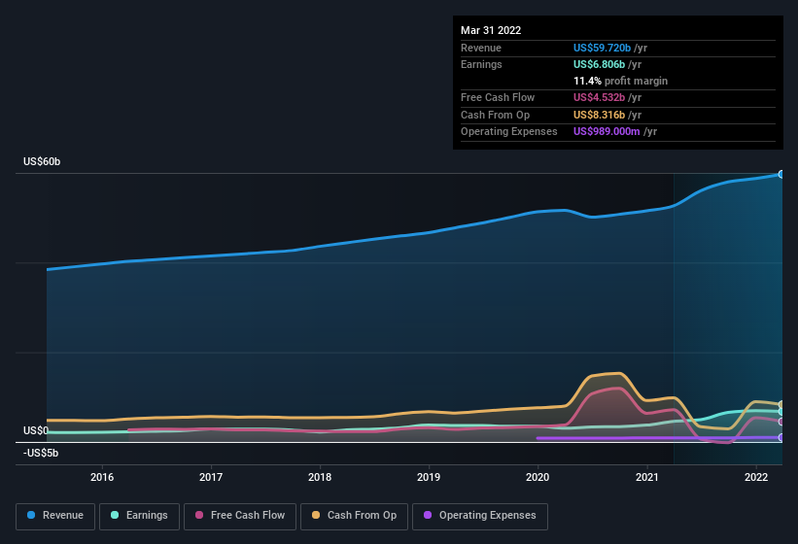
Task: Click the teal Earnings endpoint marker
Action: [781, 411]
